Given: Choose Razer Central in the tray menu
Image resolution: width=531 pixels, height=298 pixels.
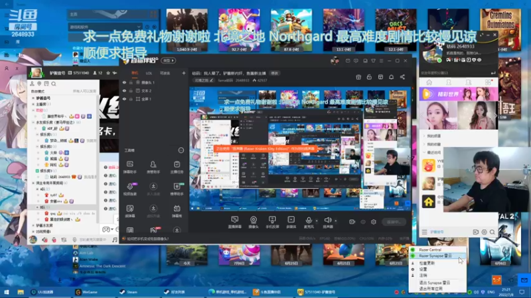Looking at the screenshot, I should click(437, 250).
